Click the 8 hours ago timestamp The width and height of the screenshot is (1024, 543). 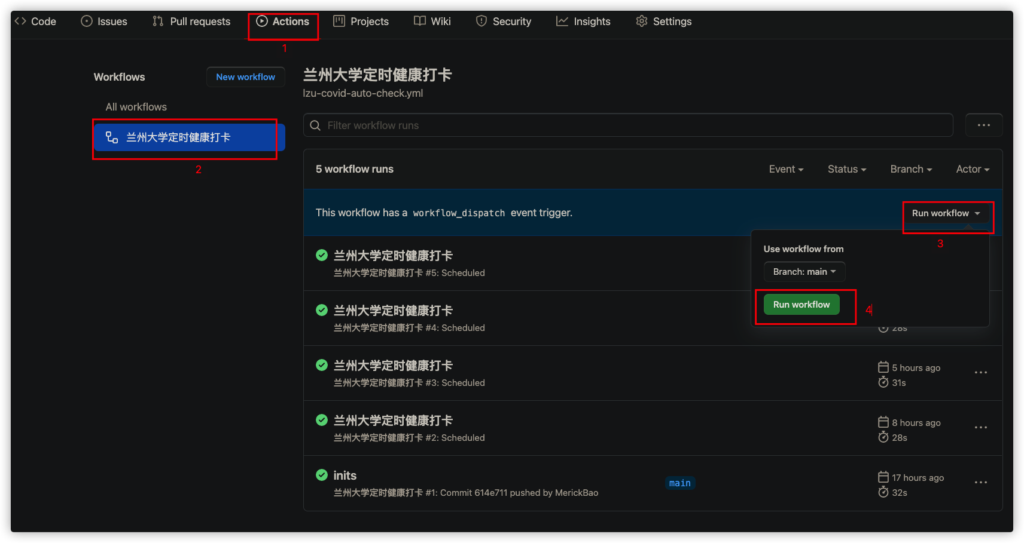point(916,423)
